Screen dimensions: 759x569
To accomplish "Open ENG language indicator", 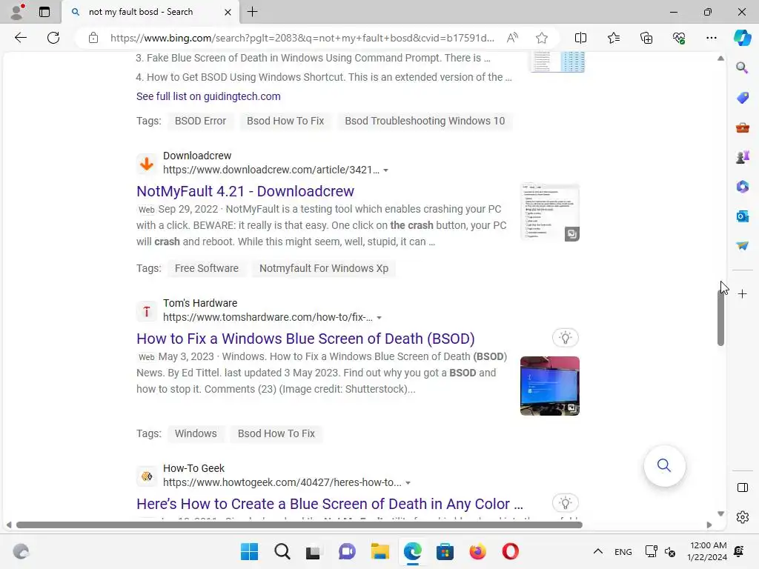I will coord(623,551).
